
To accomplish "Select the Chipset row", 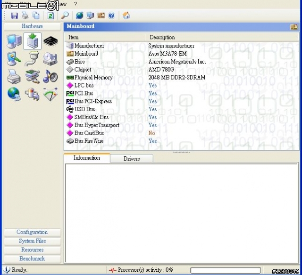I will point(181,70).
